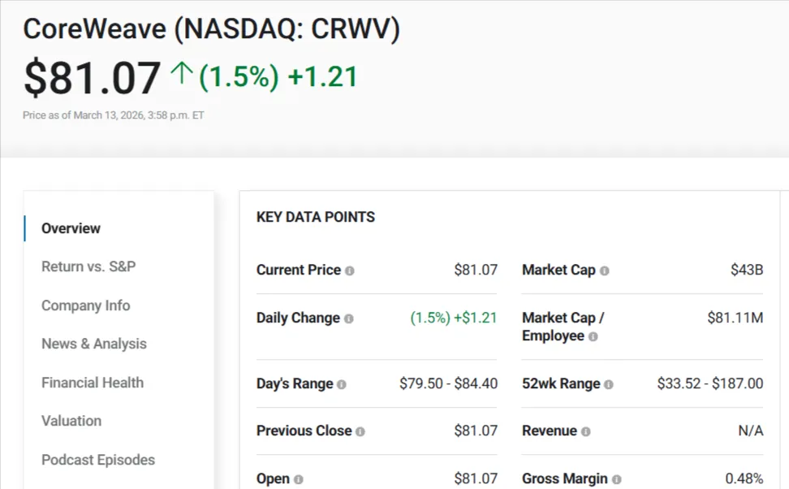Screen dimensions: 789x489
Task: Open the Previous Close info icon
Action: pyautogui.click(x=360, y=431)
